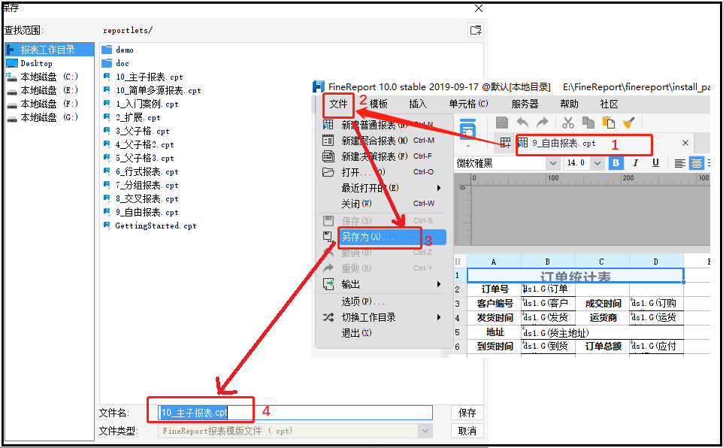Open the 单元格(C) menu

(468, 104)
